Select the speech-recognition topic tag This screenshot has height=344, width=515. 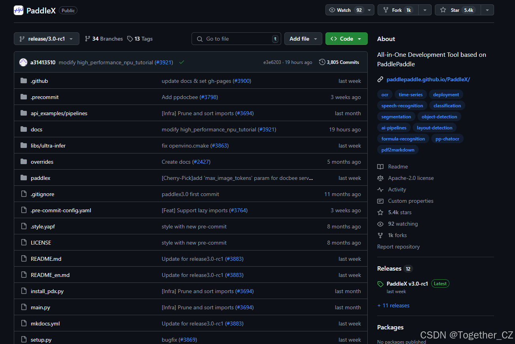[x=402, y=106]
